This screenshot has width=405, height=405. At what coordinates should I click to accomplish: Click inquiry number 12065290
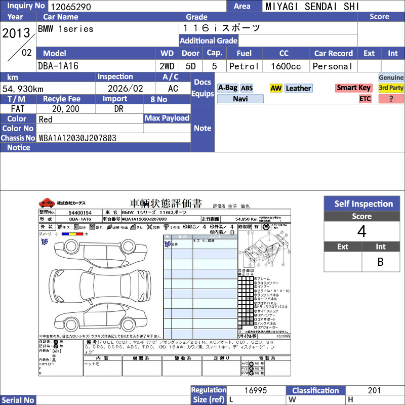coord(71,7)
